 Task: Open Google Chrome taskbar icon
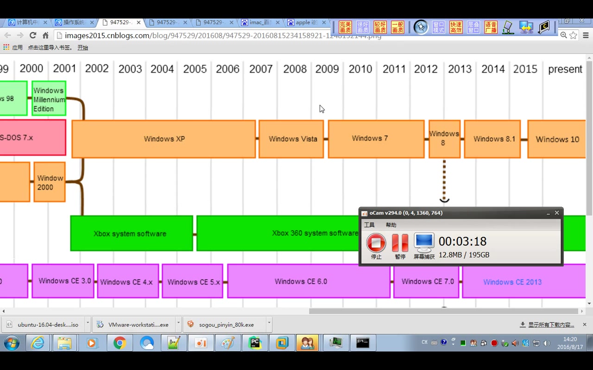[x=120, y=343]
